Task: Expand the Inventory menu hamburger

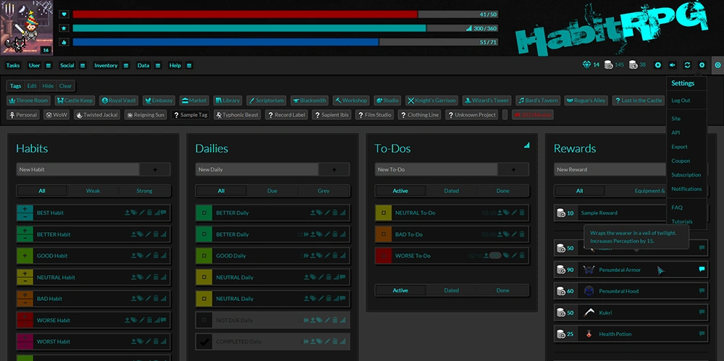Action: coord(125,66)
